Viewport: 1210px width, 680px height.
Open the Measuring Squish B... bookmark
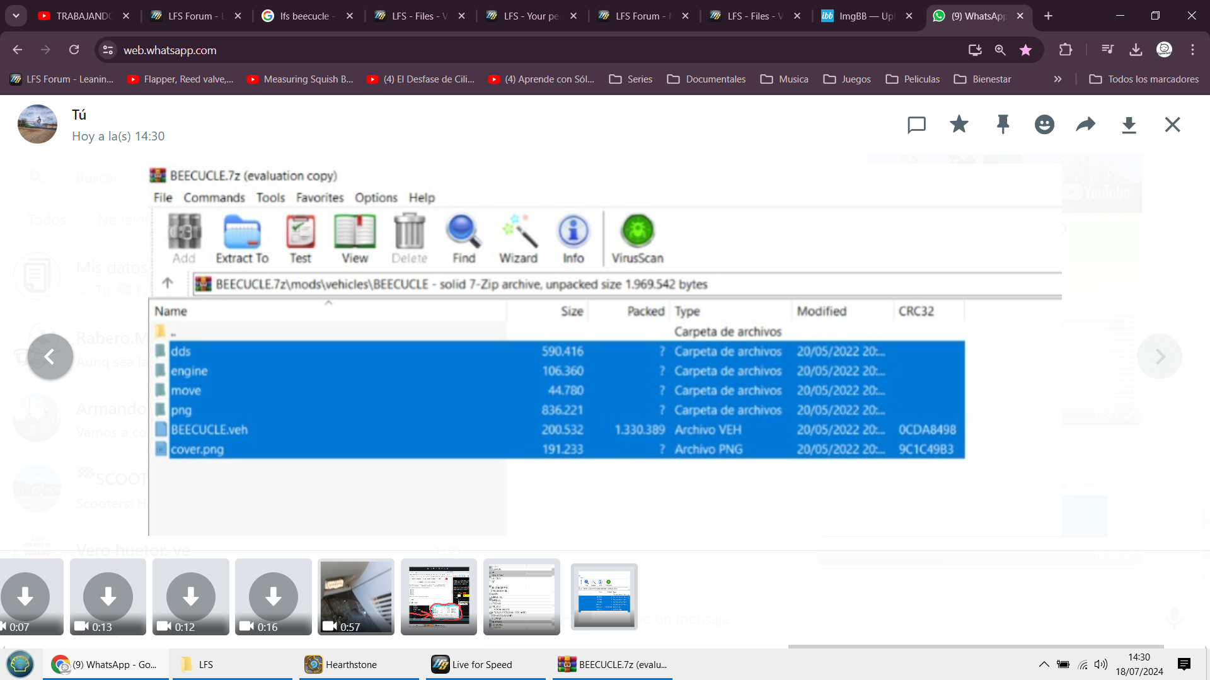300,79
